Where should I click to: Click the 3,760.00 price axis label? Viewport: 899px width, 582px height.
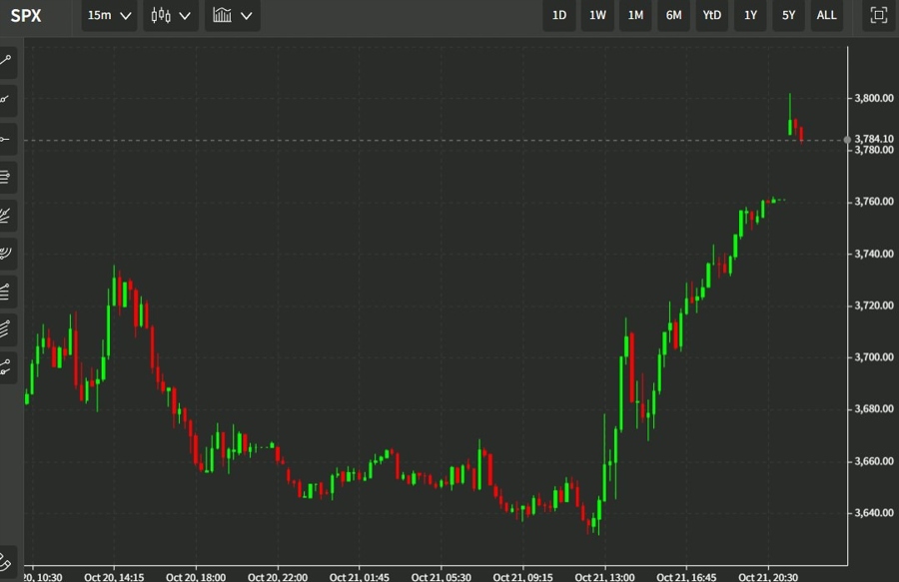pos(874,202)
